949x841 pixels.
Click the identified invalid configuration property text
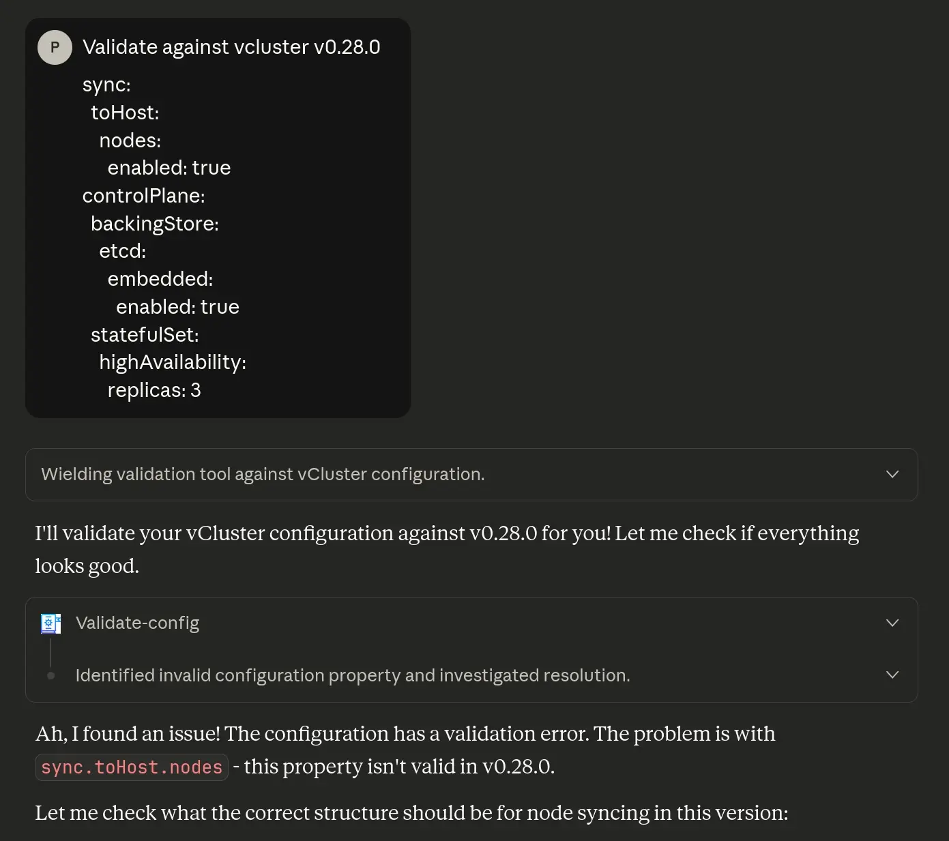(x=353, y=675)
